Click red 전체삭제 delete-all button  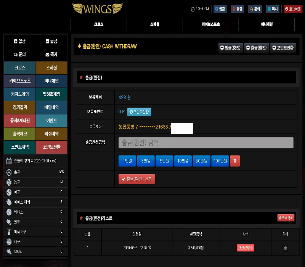(x=286, y=218)
